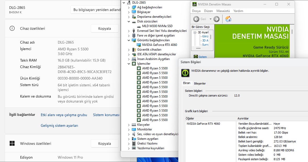This screenshot has height=162, width=308.
Task: Collapse the Disk sürücüleri branch
Action: click(x=129, y=22)
